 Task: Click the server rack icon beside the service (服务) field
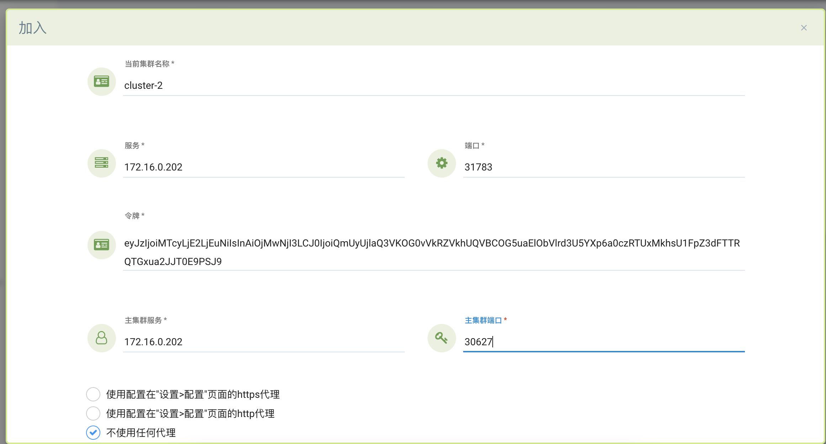(x=101, y=163)
